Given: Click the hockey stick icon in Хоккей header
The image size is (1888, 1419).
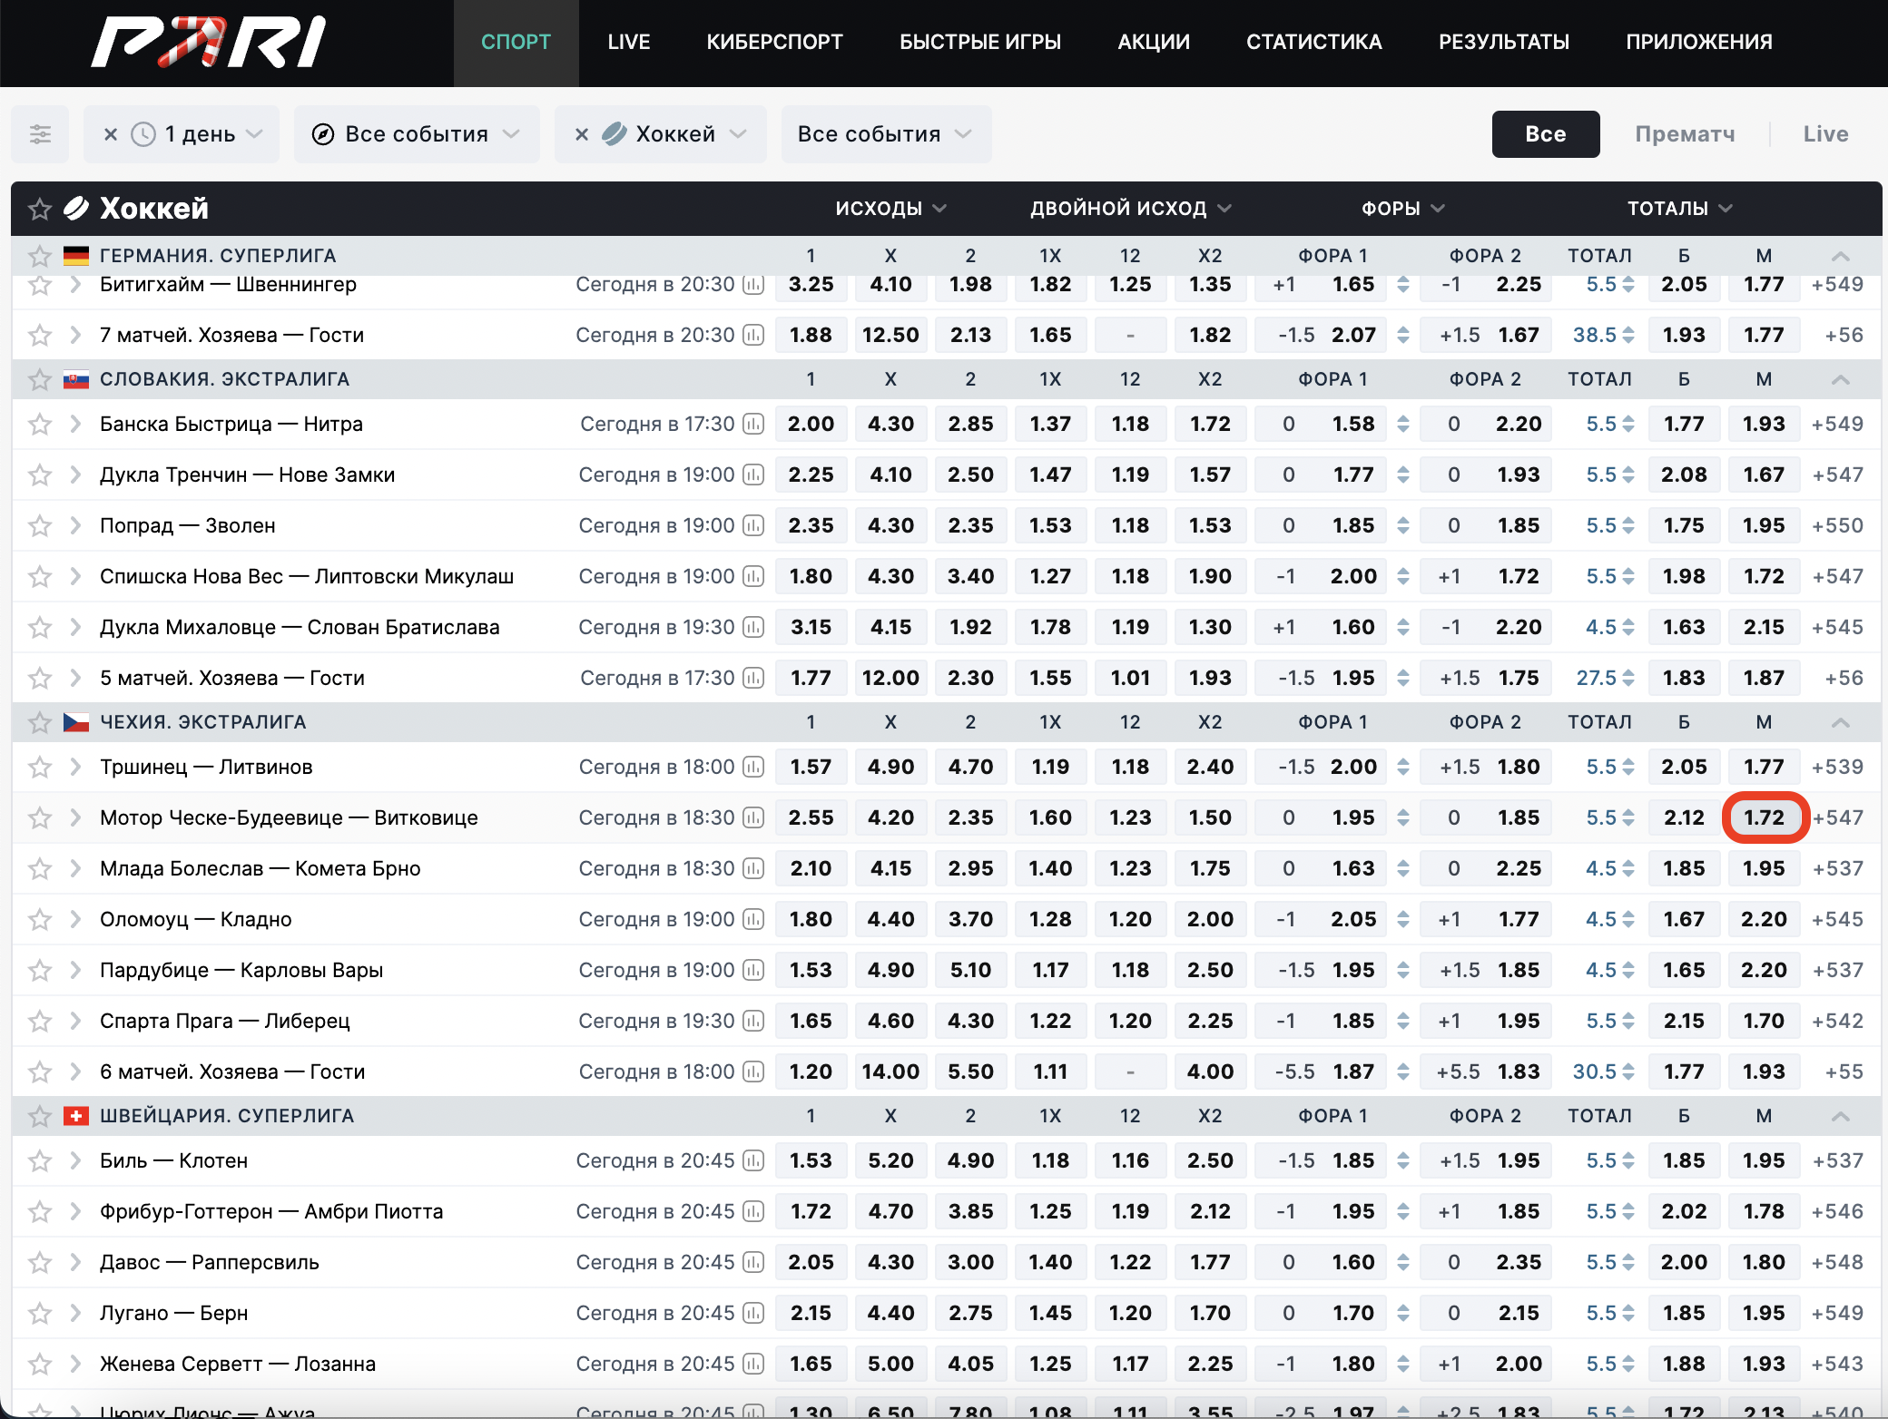Looking at the screenshot, I should click(76, 209).
